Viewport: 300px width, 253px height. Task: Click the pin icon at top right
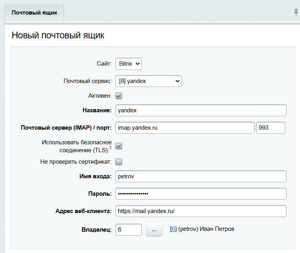(296, 12)
